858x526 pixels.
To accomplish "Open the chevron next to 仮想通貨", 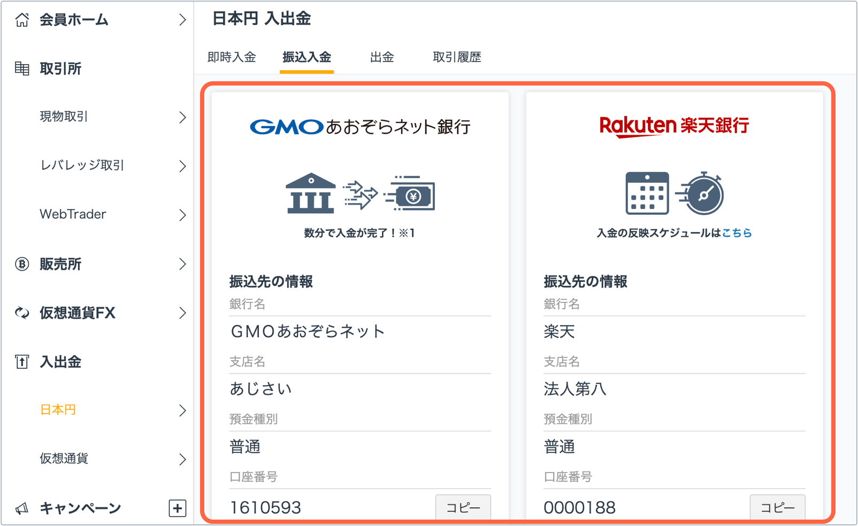I will (x=182, y=459).
